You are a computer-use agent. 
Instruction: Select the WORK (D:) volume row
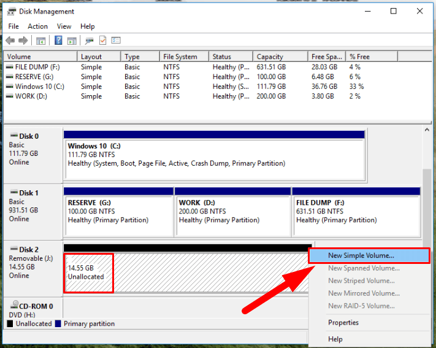(200, 96)
